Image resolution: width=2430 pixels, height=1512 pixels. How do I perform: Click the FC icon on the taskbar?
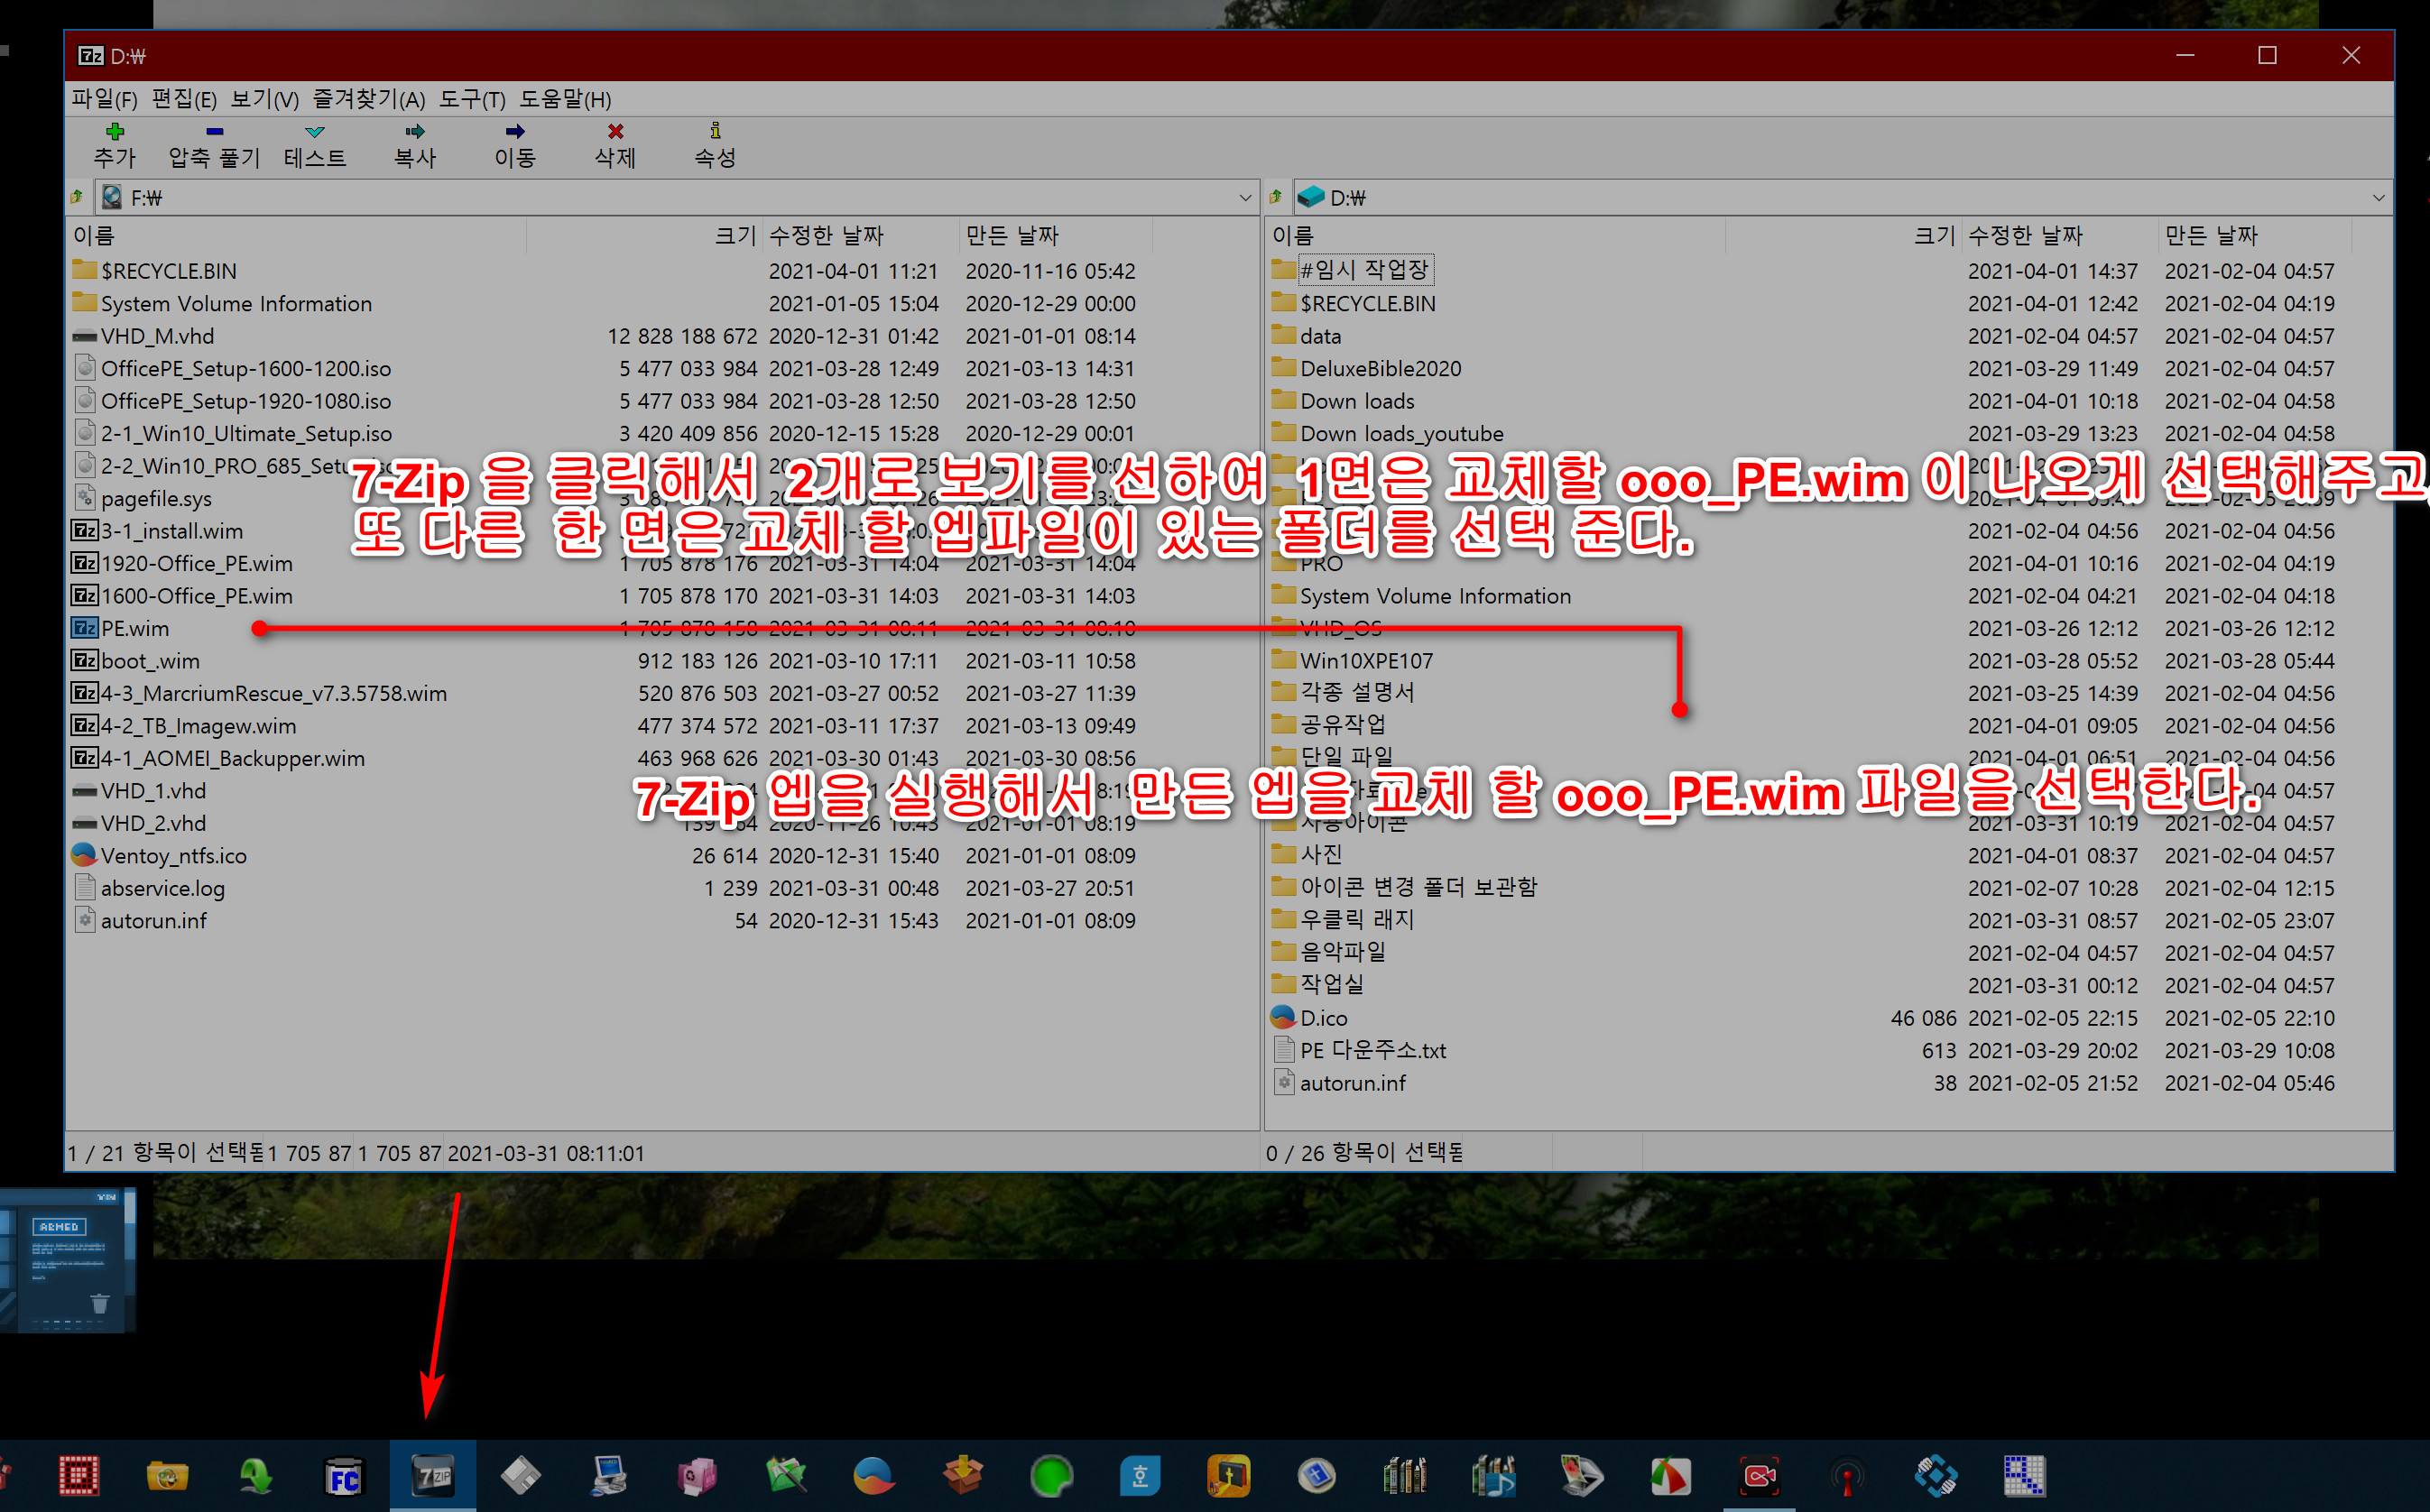344,1476
